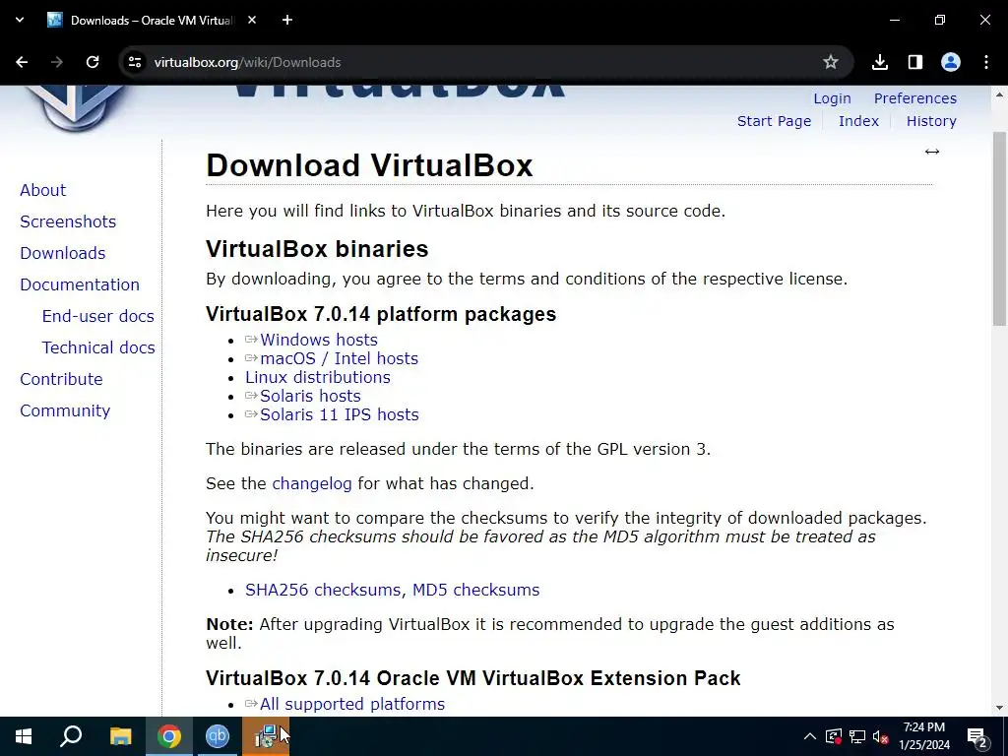This screenshot has width=1008, height=756.
Task: Open the tab search chevron dropdown
Action: (x=20, y=20)
